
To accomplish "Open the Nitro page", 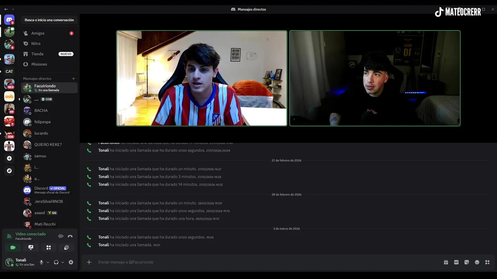I will (x=49, y=44).
